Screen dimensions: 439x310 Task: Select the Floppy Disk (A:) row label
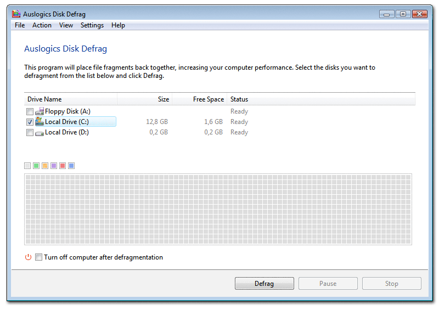tap(67, 111)
